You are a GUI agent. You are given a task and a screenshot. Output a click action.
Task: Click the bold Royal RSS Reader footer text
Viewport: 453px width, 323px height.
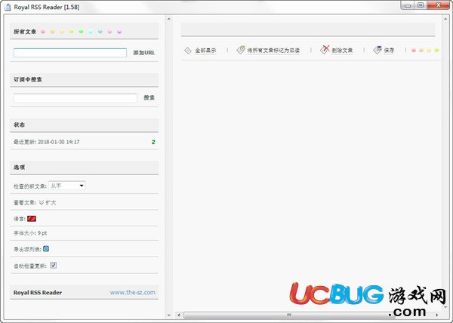[38, 292]
